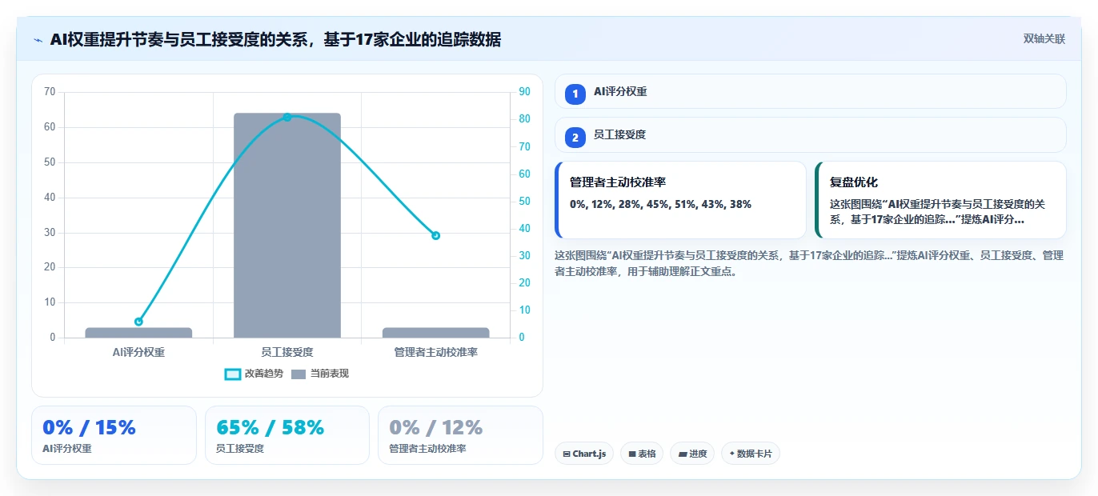Select the 进度 tag chip
Screen dimensions: 1098x496
[x=692, y=454]
